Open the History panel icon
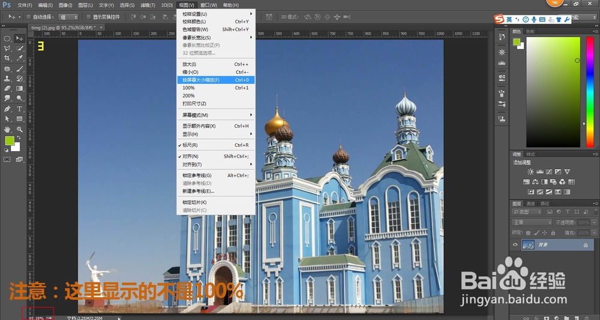600x320 pixels. [502, 37]
